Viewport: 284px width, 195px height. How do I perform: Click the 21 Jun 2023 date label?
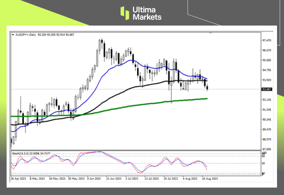114,179
